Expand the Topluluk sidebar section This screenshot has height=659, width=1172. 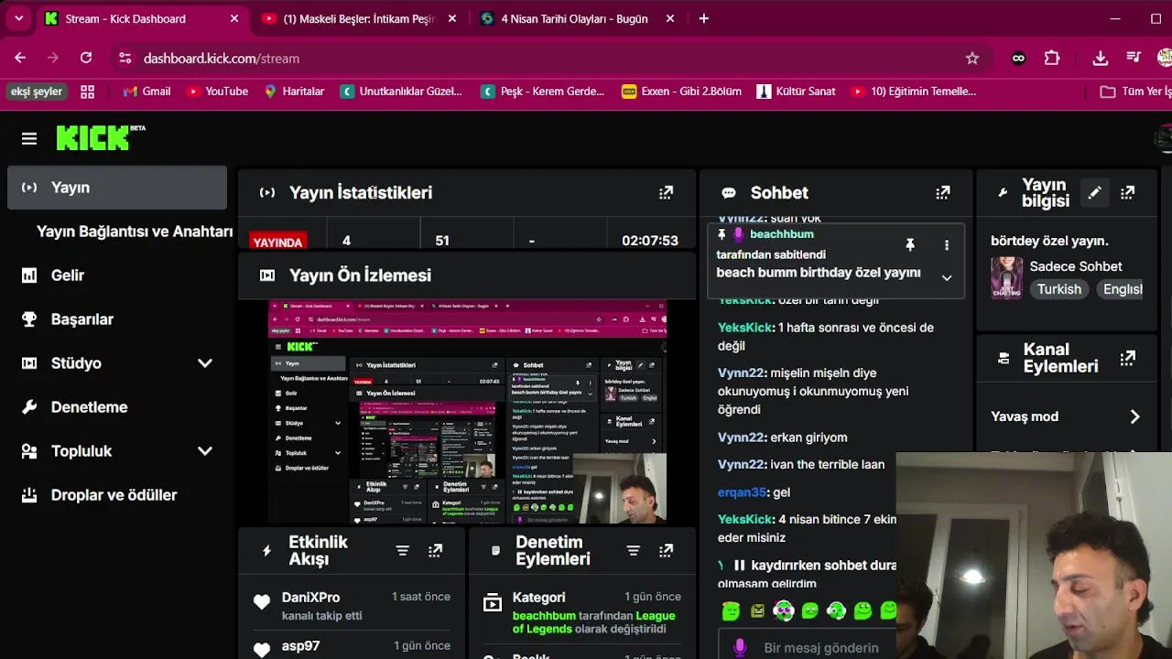point(205,451)
